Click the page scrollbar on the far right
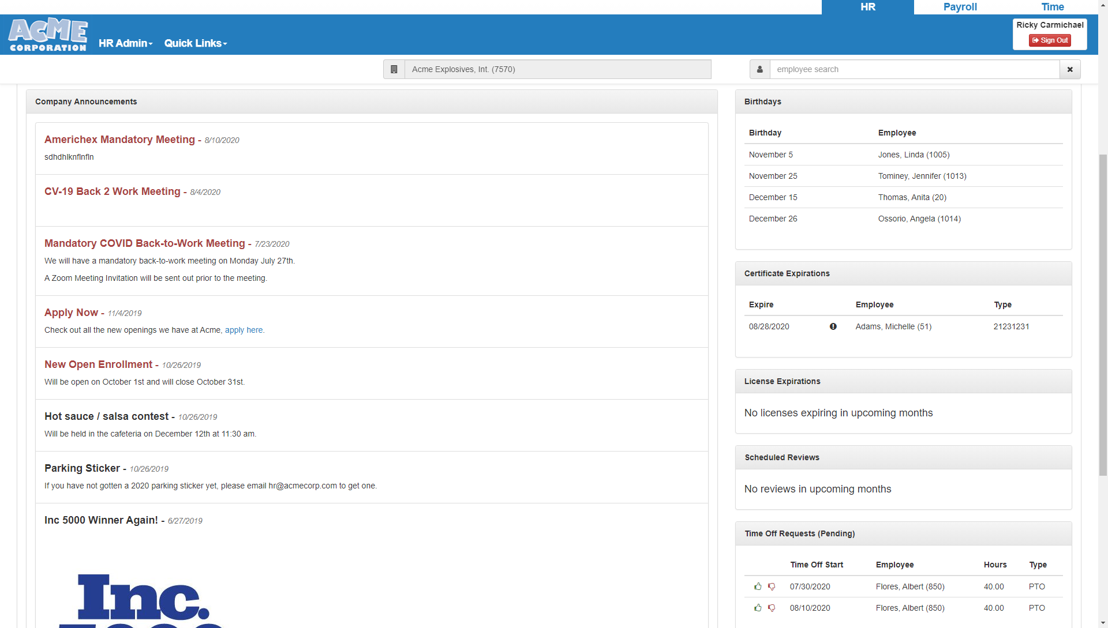 pos(1102,231)
